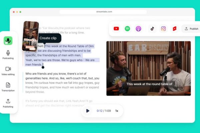Click the text "specific, the friendships of men with men."
200x133 pixels.
click(53, 56)
